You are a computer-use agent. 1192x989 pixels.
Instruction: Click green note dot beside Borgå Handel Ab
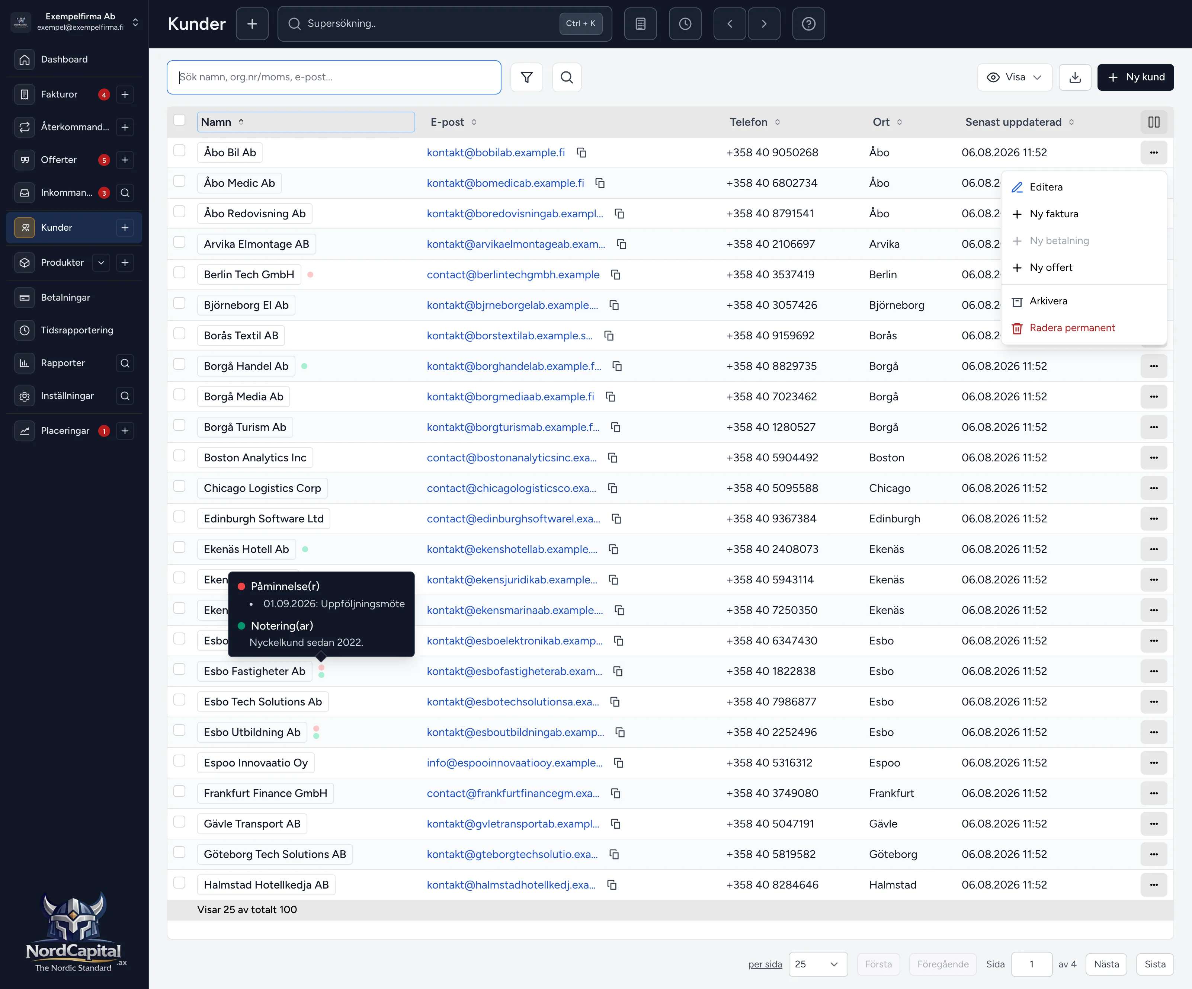point(305,366)
